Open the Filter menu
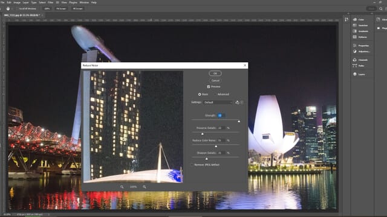The width and height of the screenshot is (387, 217). pyautogui.click(x=50, y=2)
